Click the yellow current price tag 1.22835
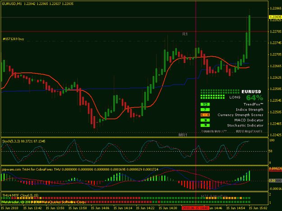Viewport: 282px width, 211px height. (x=275, y=17)
